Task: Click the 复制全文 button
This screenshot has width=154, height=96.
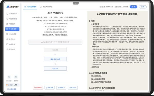Action: (x=61, y=88)
